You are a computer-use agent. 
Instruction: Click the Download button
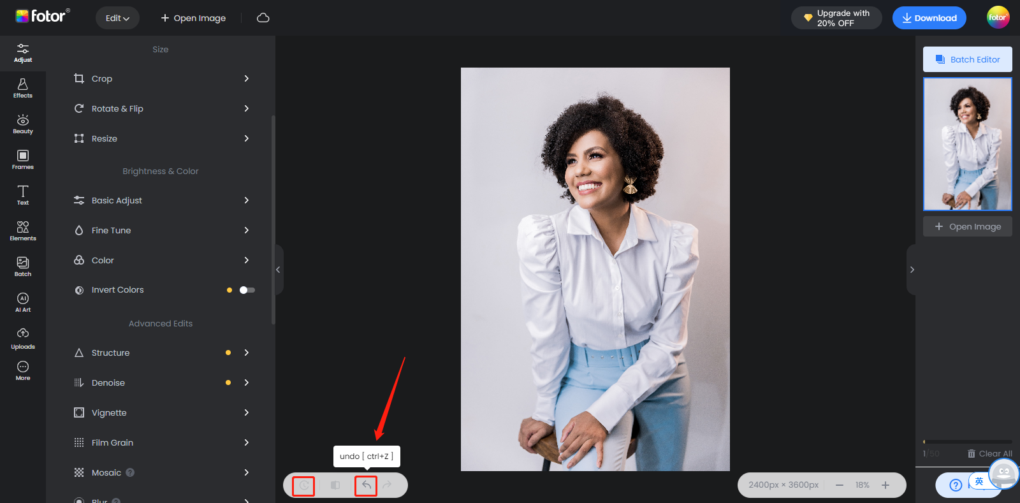tap(929, 18)
